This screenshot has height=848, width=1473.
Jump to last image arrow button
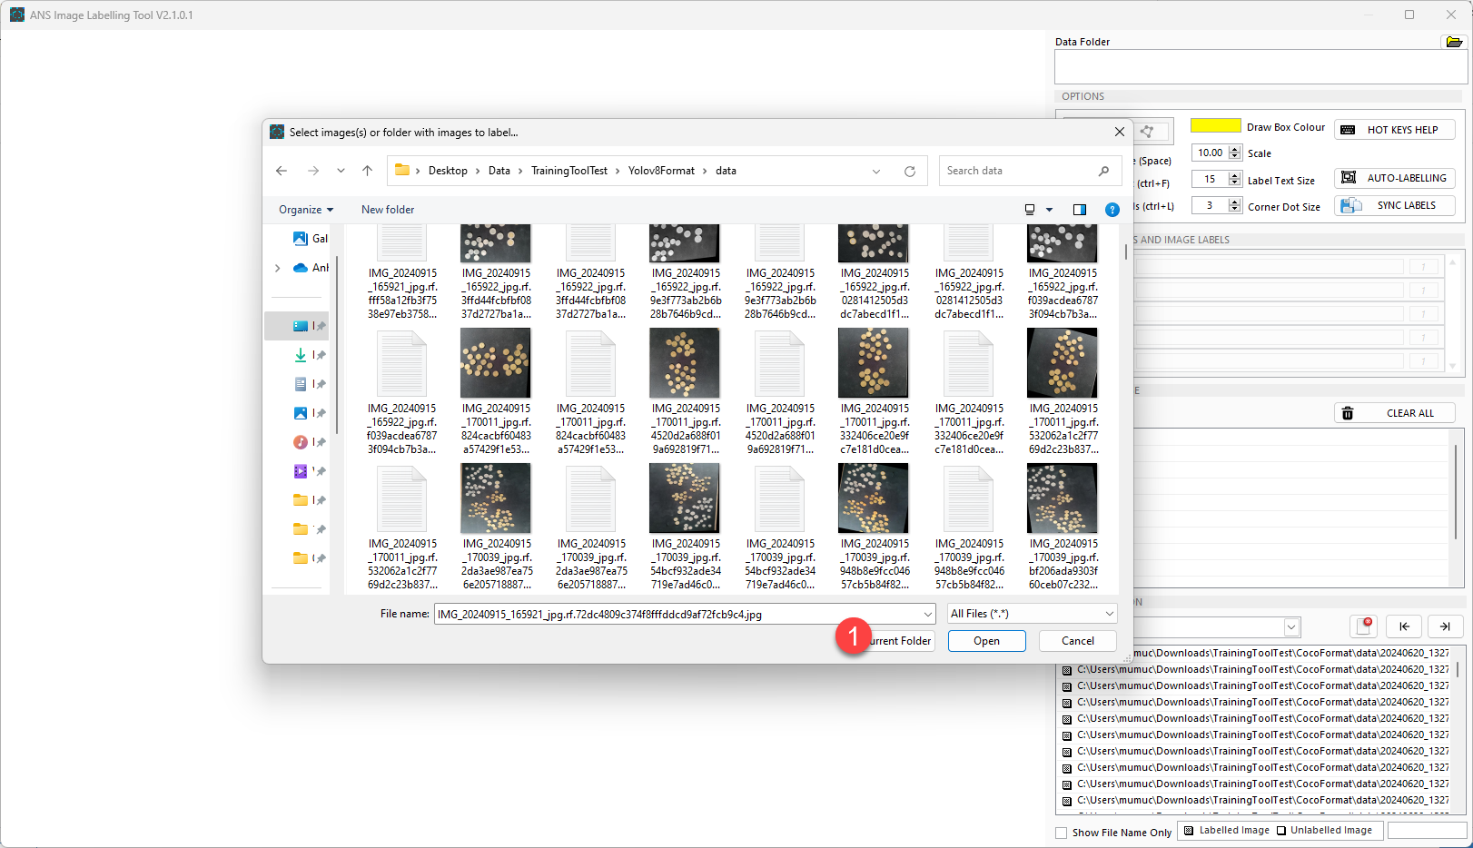(x=1444, y=626)
